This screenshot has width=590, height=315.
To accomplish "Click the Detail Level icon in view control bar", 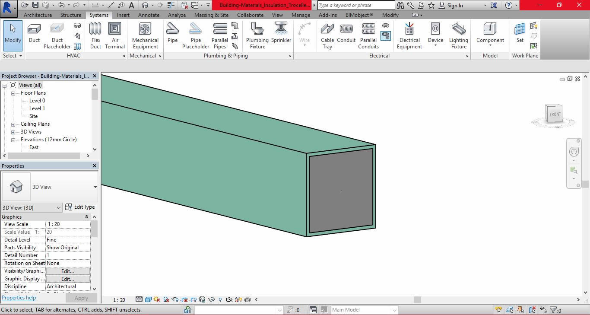I will (139, 299).
